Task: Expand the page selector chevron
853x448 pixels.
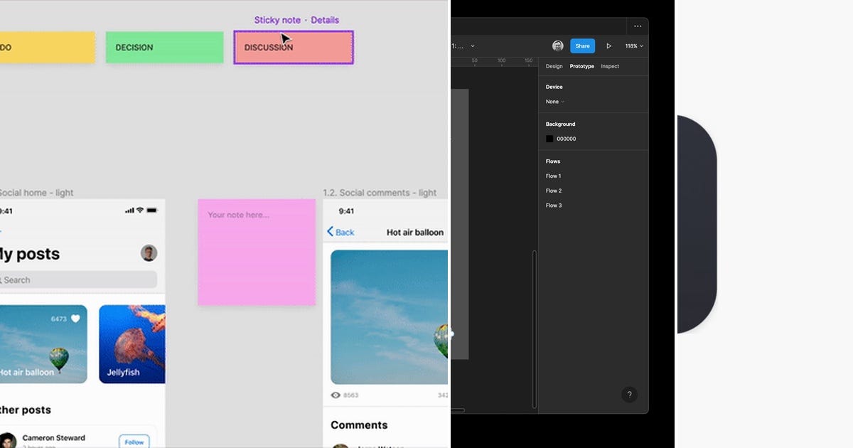Action: tap(472, 46)
